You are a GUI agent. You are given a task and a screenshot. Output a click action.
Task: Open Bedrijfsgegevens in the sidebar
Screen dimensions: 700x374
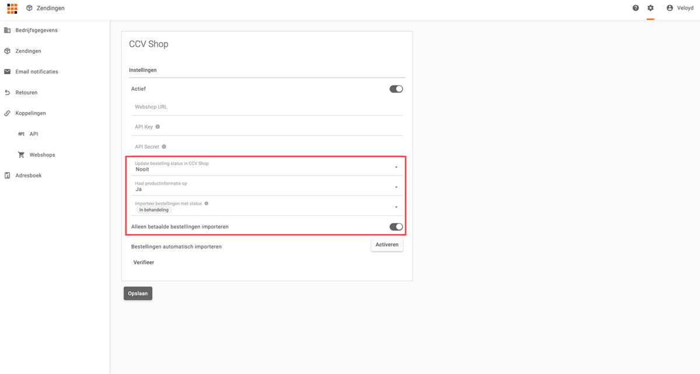(x=36, y=30)
